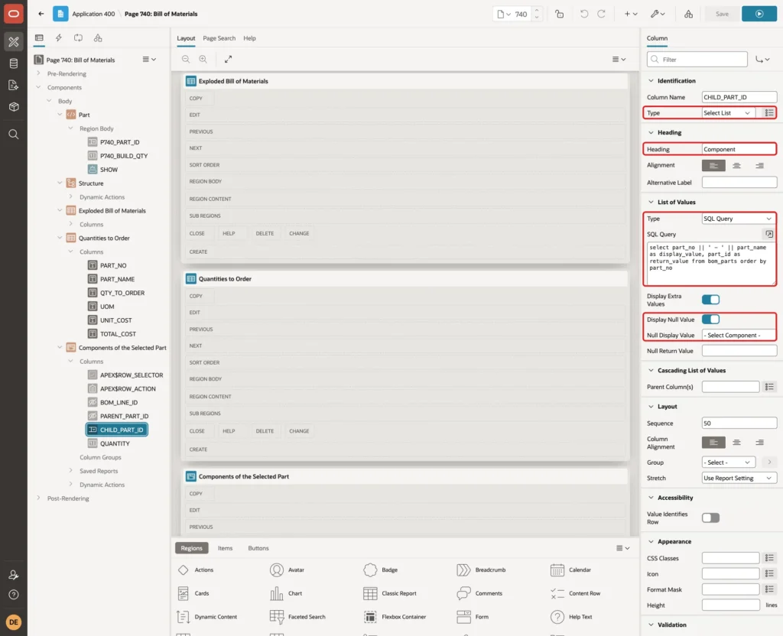Set Column Alignment to center

pyautogui.click(x=736, y=443)
